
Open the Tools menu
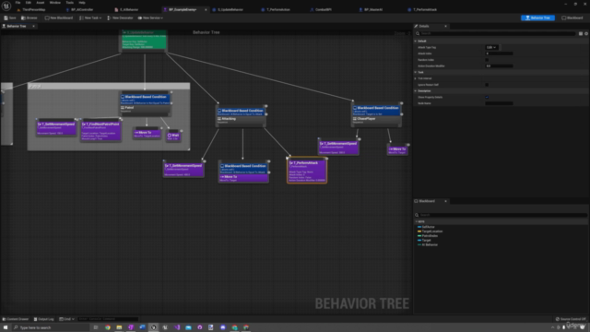point(70,3)
